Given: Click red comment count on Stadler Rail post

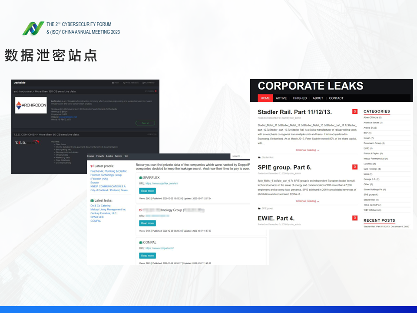Looking at the screenshot, I should (x=355, y=112).
